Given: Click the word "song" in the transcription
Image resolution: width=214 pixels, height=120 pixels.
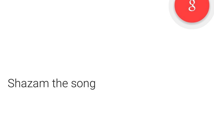Looking at the screenshot, I should [x=83, y=84].
